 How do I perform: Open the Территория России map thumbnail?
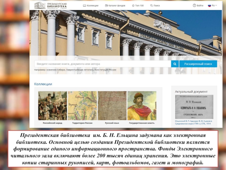[x=82, y=105]
